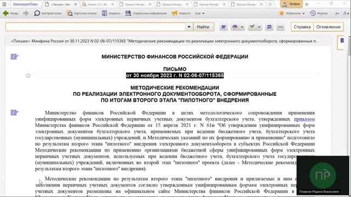Open Быстрый поиск
This screenshot has width=351, height=197.
48,13
